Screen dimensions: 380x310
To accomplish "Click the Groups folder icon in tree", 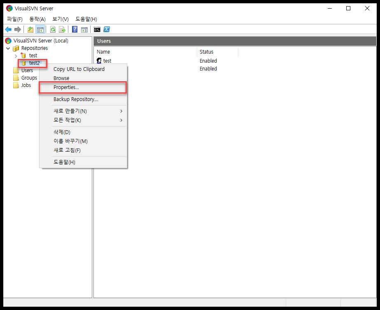I will tap(16, 78).
